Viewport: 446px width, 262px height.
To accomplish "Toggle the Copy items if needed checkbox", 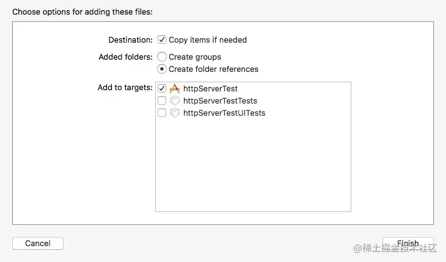I will pyautogui.click(x=162, y=40).
